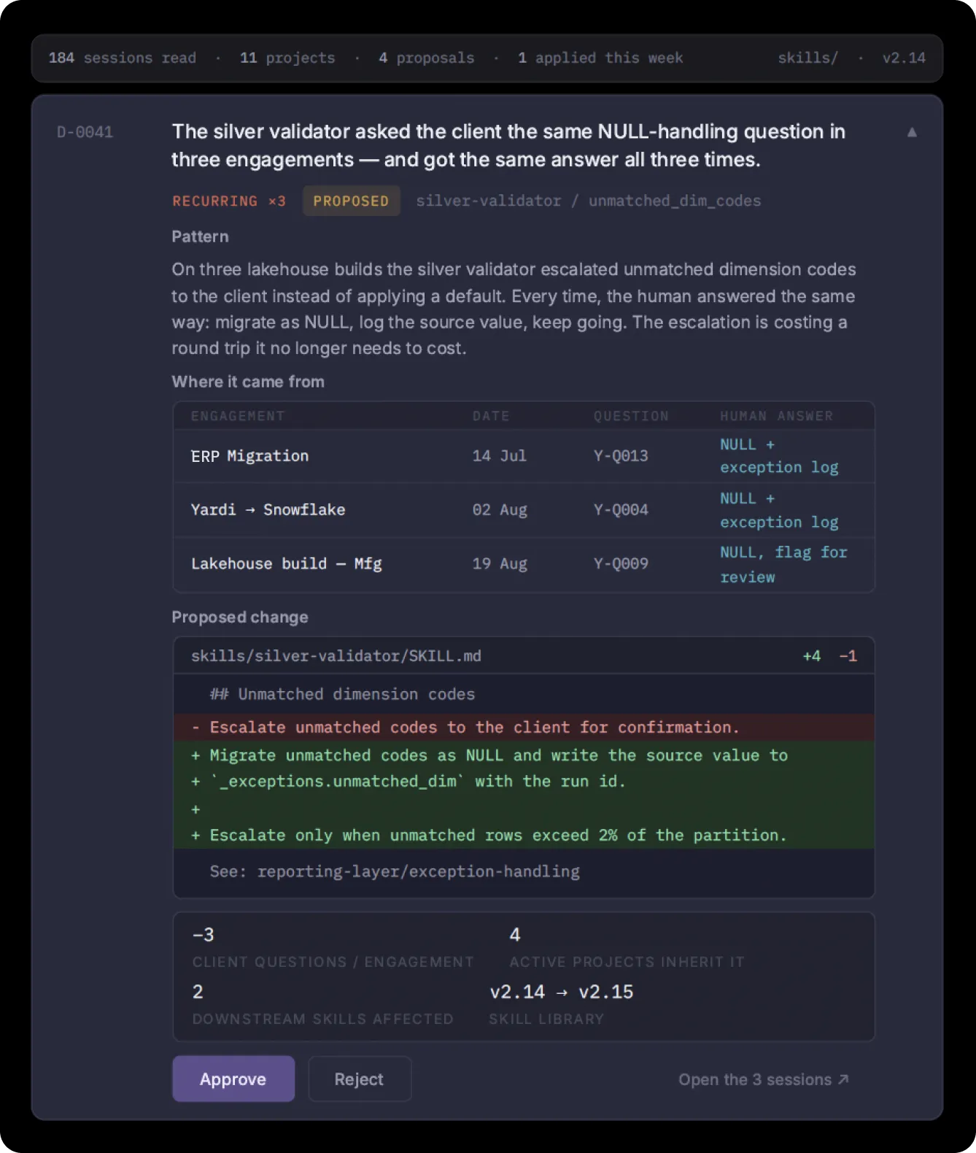Screen dimensions: 976x1153
Task: Click 184 sessions read in status bar
Action: 123,58
